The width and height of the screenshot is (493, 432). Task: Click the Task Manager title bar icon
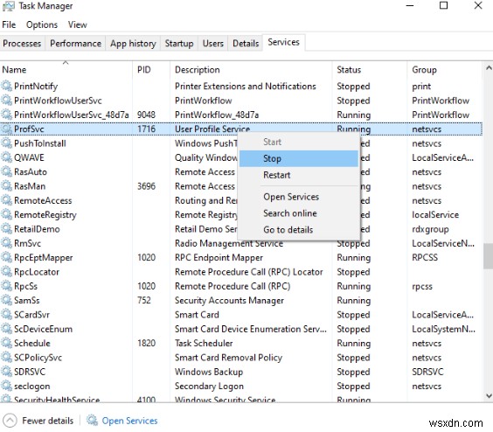[8, 6]
